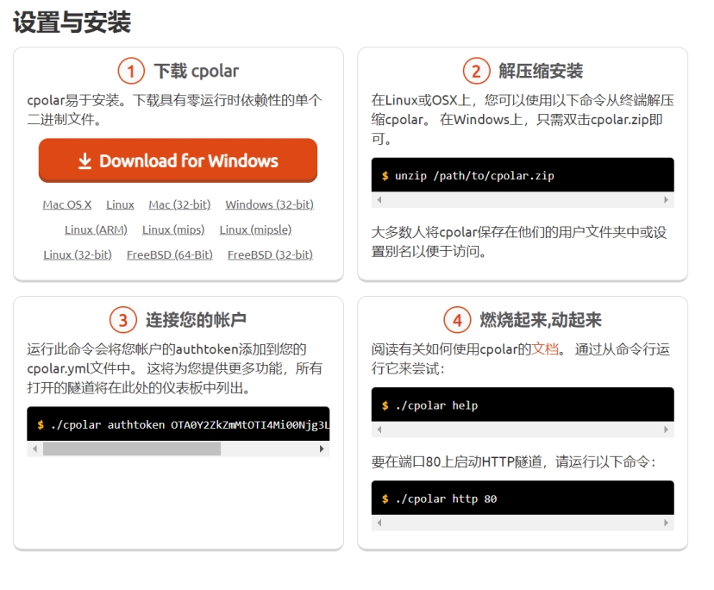Open the FreeBSD (32-bit) download link
The width and height of the screenshot is (714, 590).
pyautogui.click(x=271, y=254)
